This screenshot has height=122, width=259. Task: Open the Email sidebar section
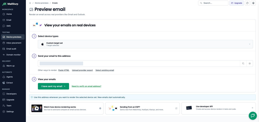[13, 20]
